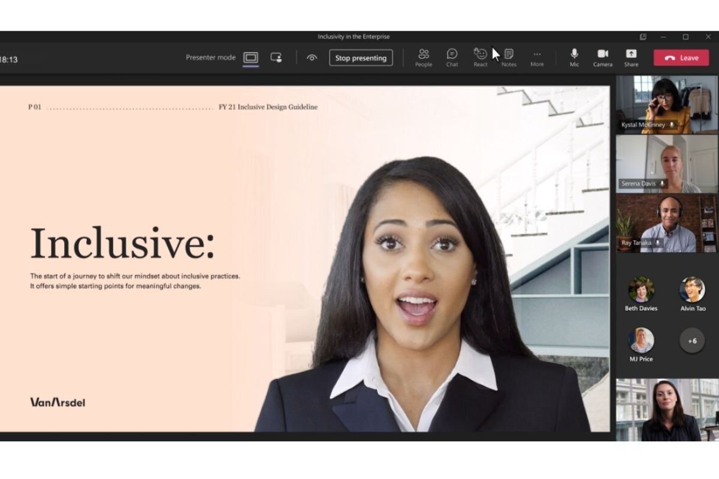Open the meeting Chat

452,57
